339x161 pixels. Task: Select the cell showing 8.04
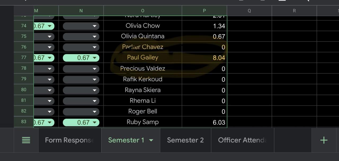coord(204,58)
